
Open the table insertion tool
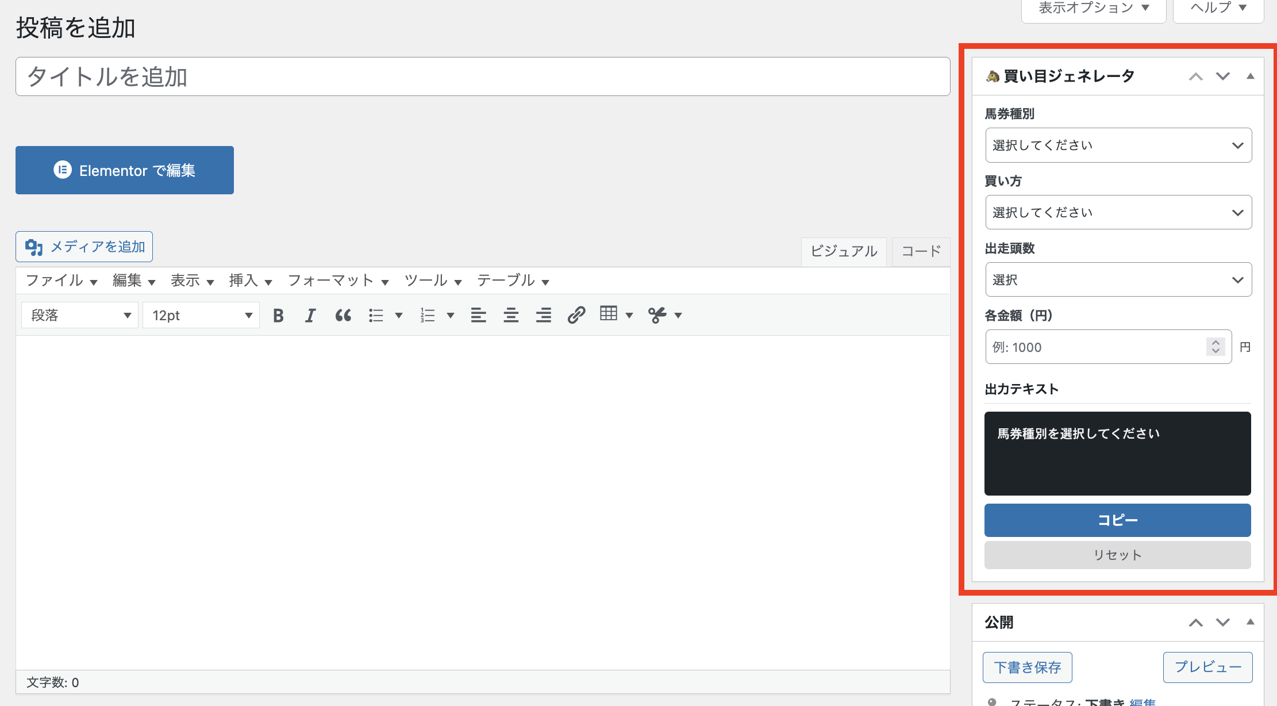[x=609, y=314]
